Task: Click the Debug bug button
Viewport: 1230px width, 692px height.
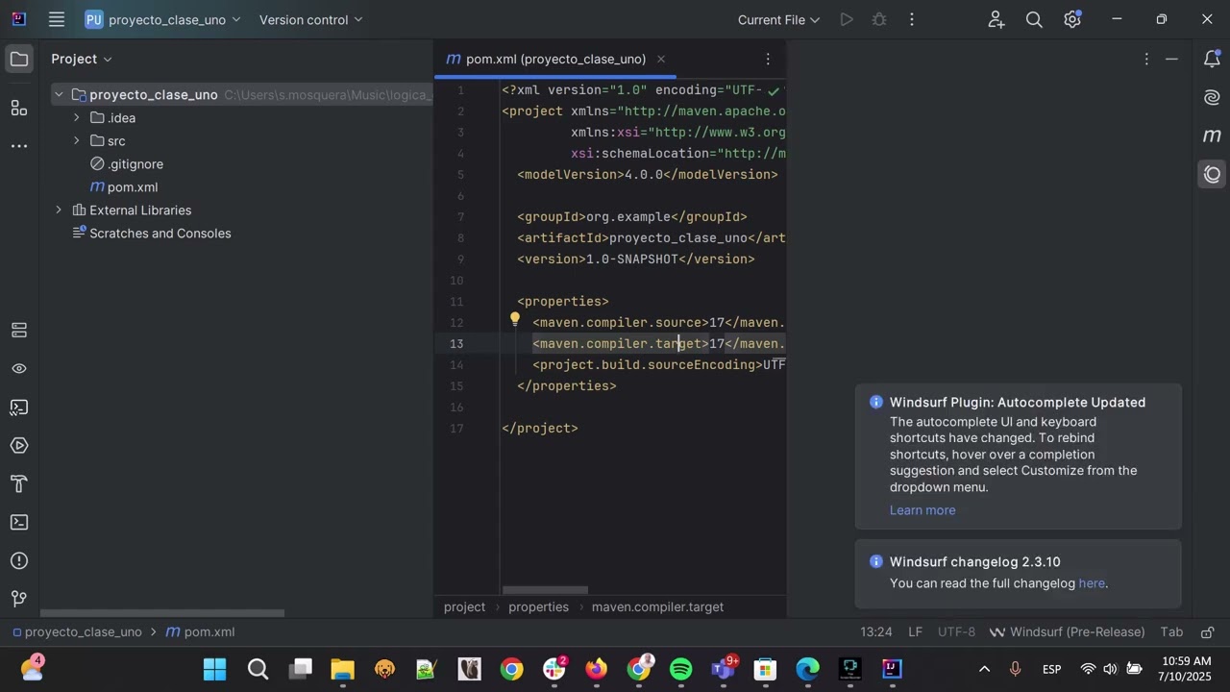Action: click(878, 19)
